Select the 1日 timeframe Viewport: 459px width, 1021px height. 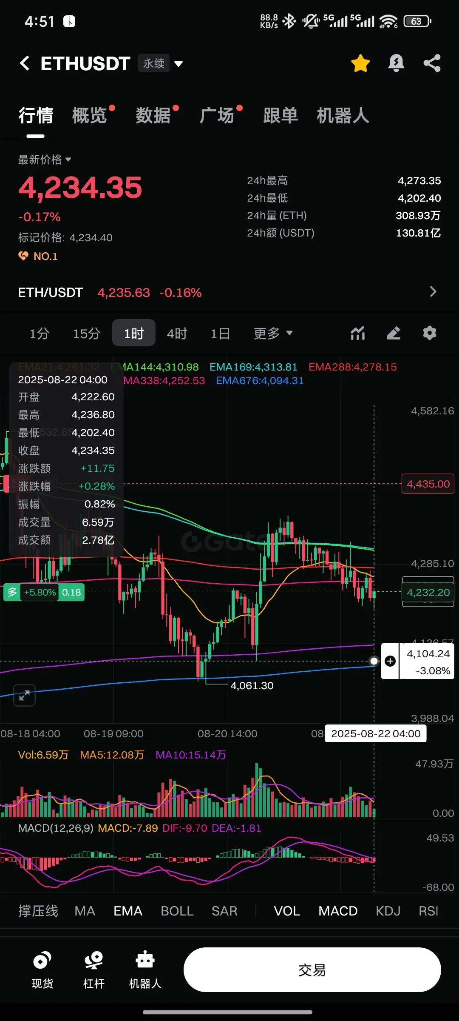click(220, 333)
